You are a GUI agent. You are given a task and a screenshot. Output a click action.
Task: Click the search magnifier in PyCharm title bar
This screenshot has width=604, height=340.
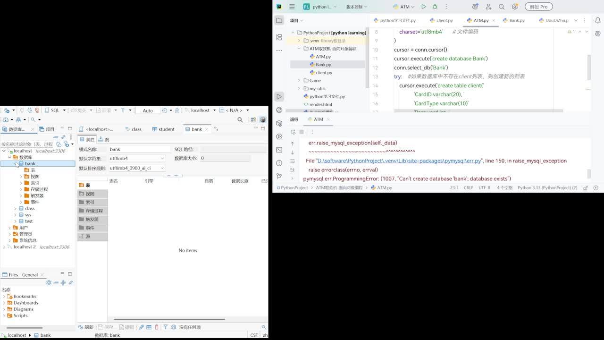[502, 7]
